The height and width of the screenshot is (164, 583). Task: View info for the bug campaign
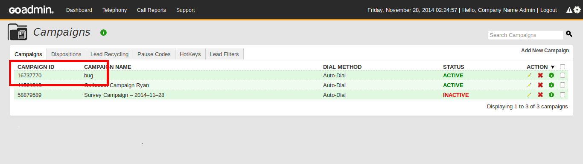point(551,75)
